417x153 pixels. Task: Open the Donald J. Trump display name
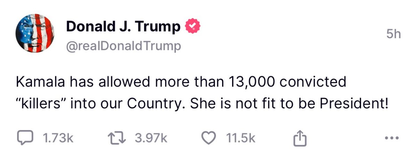tap(123, 27)
